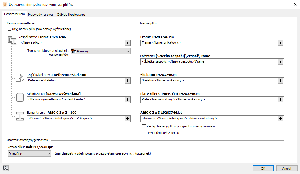300x174 pixels.
Task: Toggle Użyj jednostek zespołu checkbox
Action: click(144, 133)
